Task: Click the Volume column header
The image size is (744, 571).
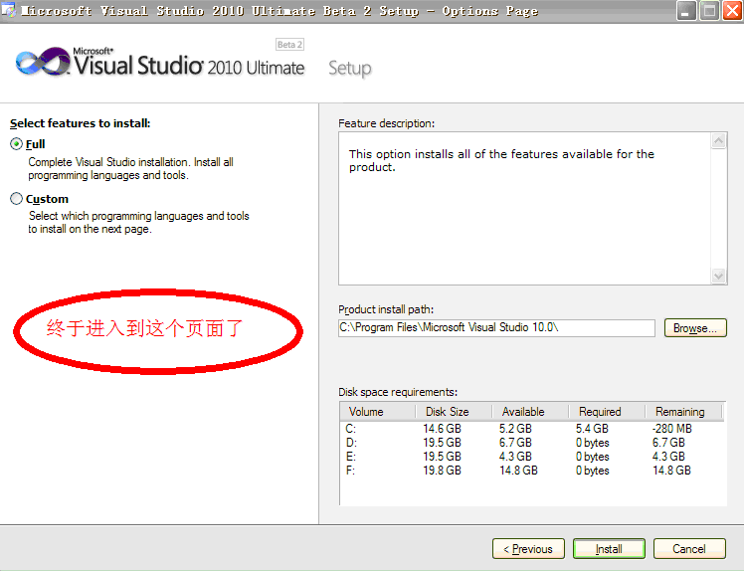Action: pyautogui.click(x=378, y=412)
